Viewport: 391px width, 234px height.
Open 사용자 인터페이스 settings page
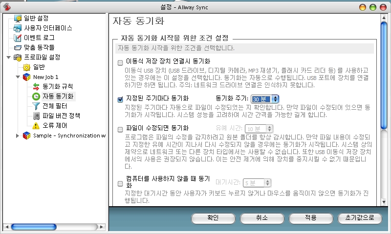[48, 28]
